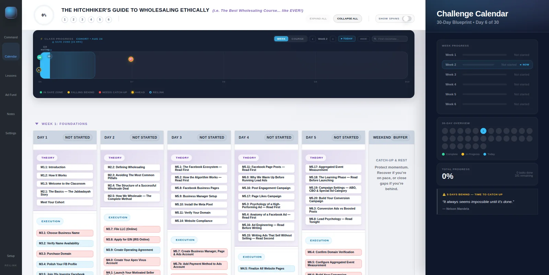Click the Collapse All button
This screenshot has height=275, width=549.
tap(347, 18)
